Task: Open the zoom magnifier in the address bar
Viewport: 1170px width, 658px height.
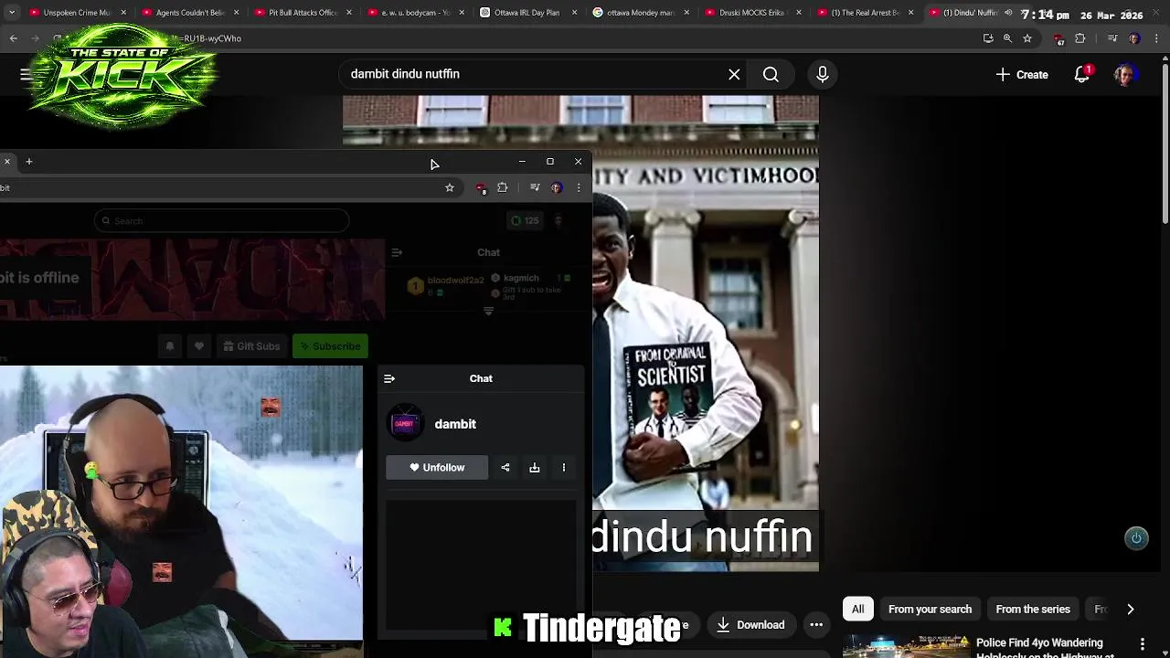Action: [x=1007, y=38]
